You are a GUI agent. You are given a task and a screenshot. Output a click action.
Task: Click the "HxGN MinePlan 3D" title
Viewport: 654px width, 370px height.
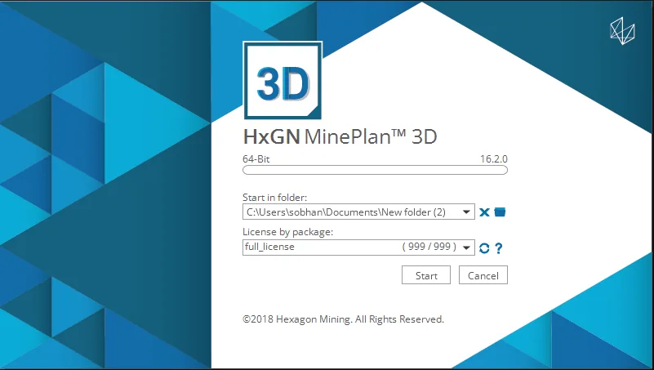click(340, 137)
